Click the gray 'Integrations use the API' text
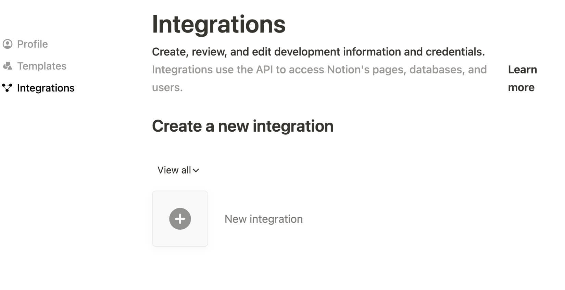This screenshot has height=290, width=565. tap(319, 70)
